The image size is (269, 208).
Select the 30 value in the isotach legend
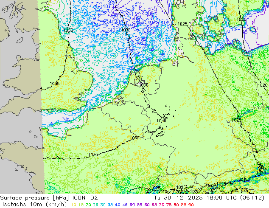[103, 205]
